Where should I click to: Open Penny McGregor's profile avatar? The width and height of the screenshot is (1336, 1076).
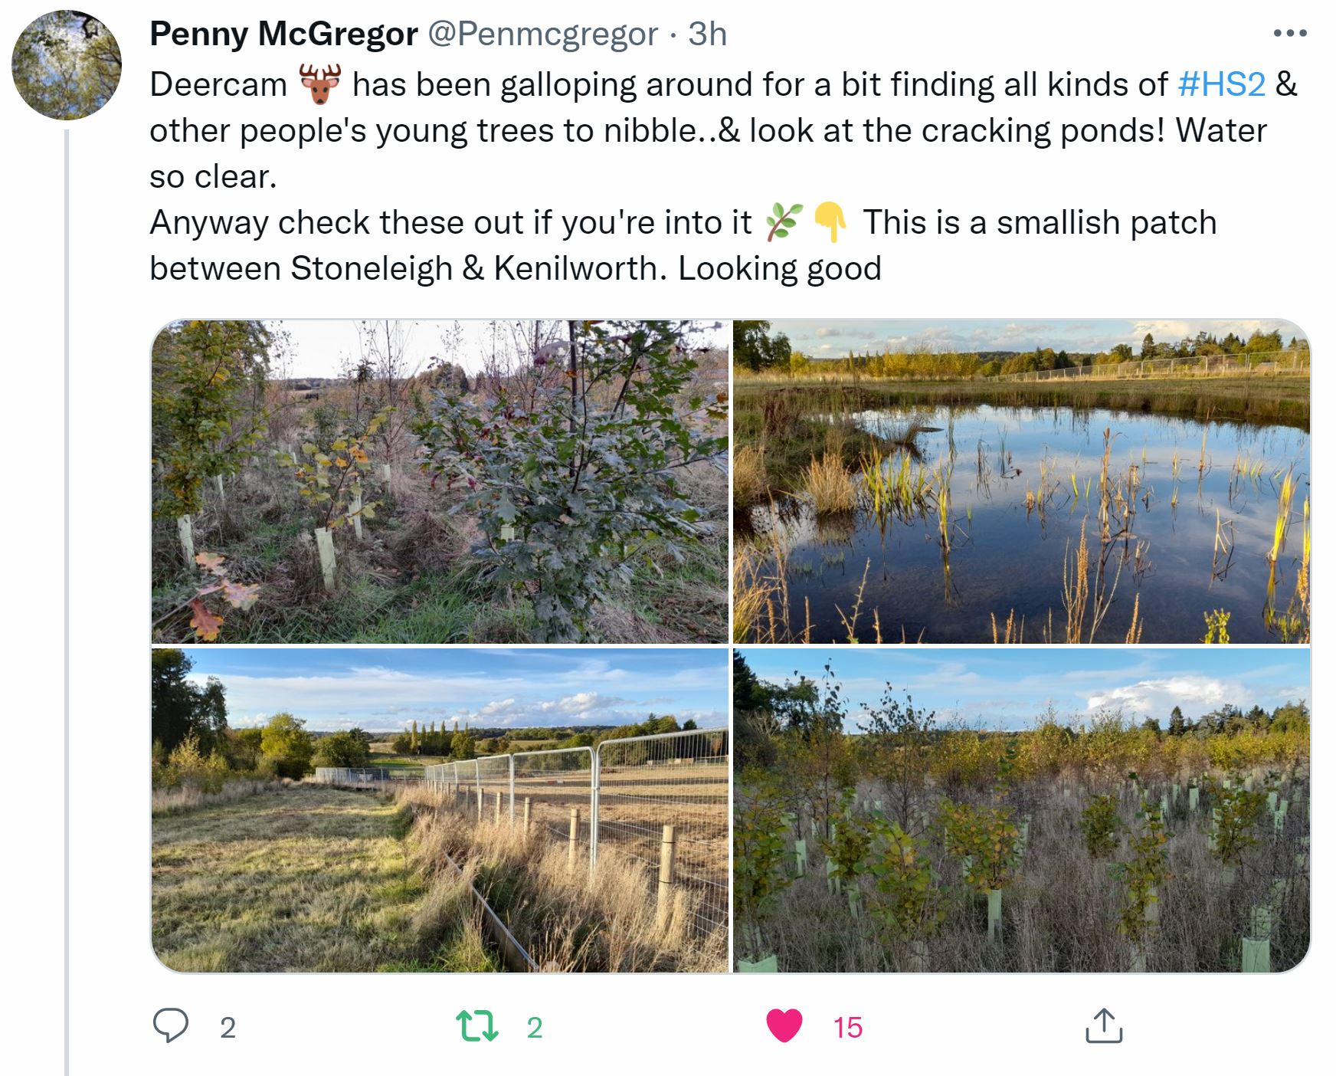coord(67,65)
